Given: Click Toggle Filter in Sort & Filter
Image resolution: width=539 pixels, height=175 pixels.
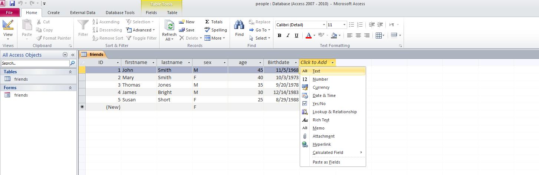Looking at the screenshot, I should click(x=141, y=38).
